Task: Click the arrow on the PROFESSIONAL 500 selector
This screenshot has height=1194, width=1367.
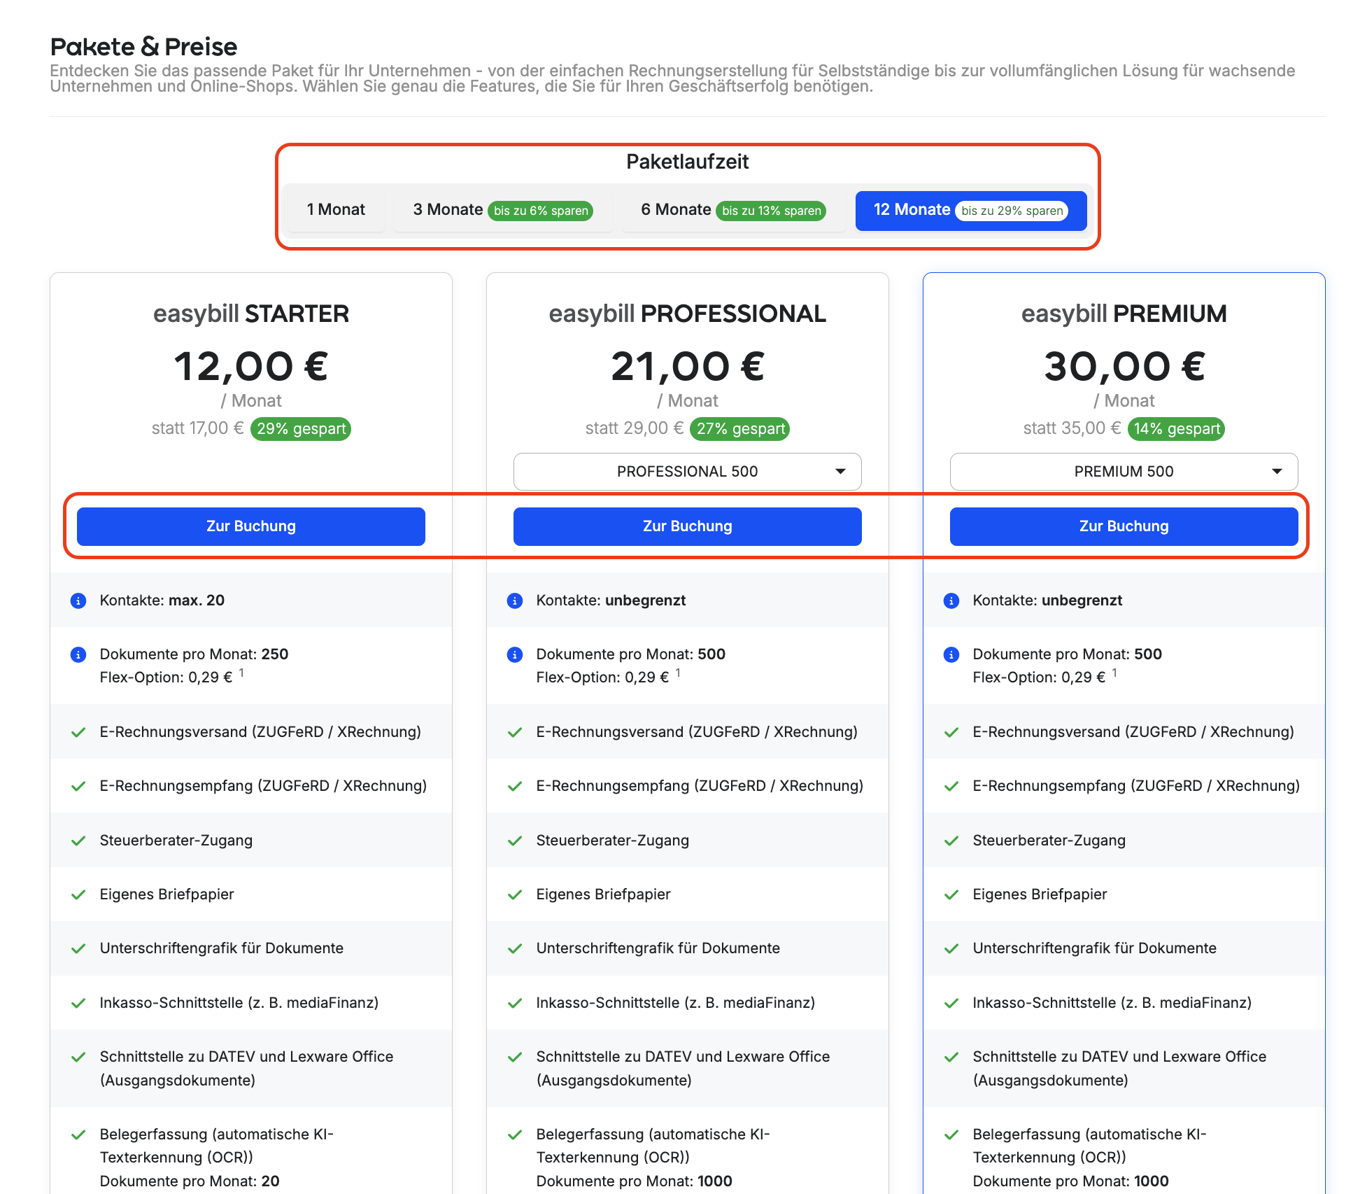Action: 840,472
